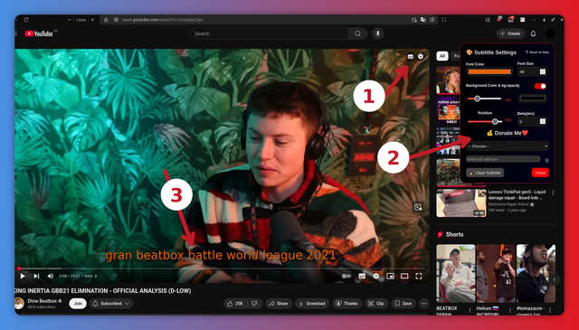Open browser extensions menu ellipsis
This screenshot has height=330, width=579.
pos(533,20)
